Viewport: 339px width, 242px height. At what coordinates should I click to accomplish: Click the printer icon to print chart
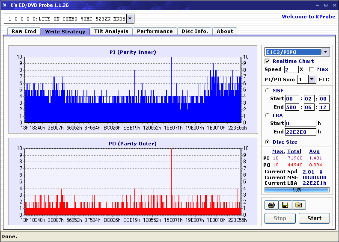[x=271, y=205]
